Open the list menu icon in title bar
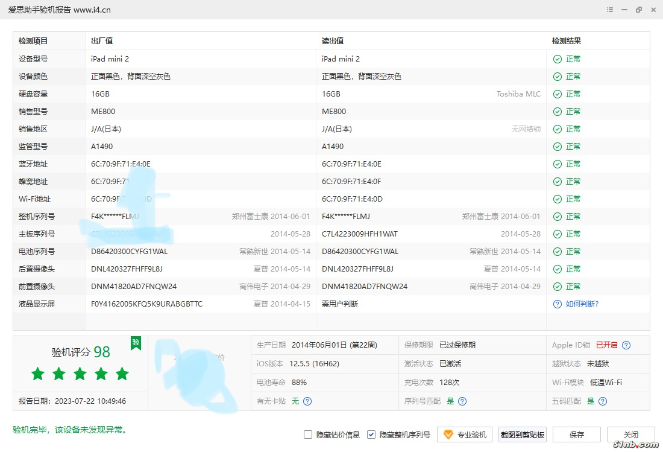 click(610, 10)
